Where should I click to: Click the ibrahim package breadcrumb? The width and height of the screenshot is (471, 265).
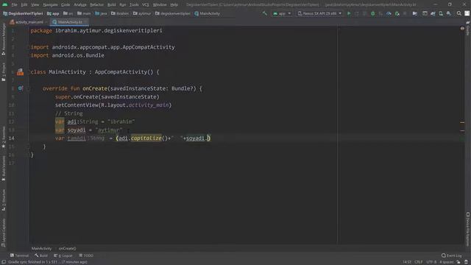[120, 13]
